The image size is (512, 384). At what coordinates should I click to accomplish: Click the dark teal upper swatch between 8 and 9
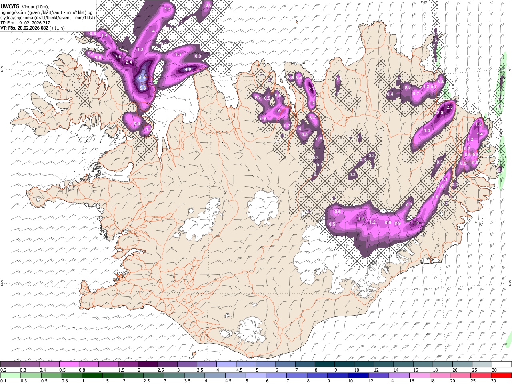324,364
